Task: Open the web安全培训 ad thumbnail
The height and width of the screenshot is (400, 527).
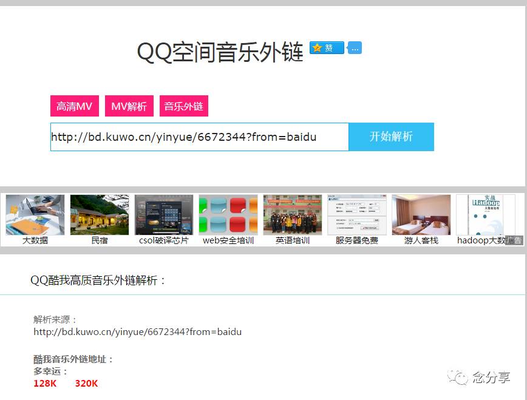Action: click(228, 215)
